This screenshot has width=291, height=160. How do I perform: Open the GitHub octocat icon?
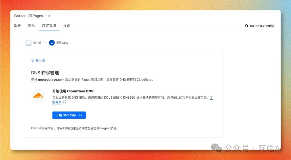point(247,26)
